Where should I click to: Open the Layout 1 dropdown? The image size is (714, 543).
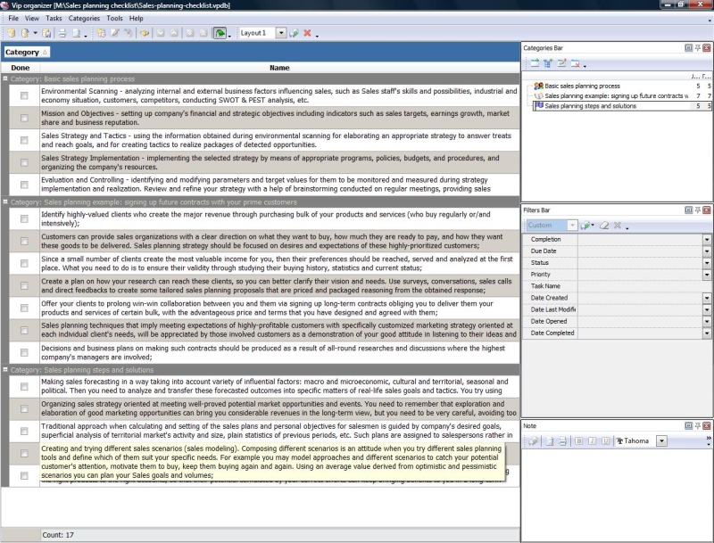click(281, 33)
